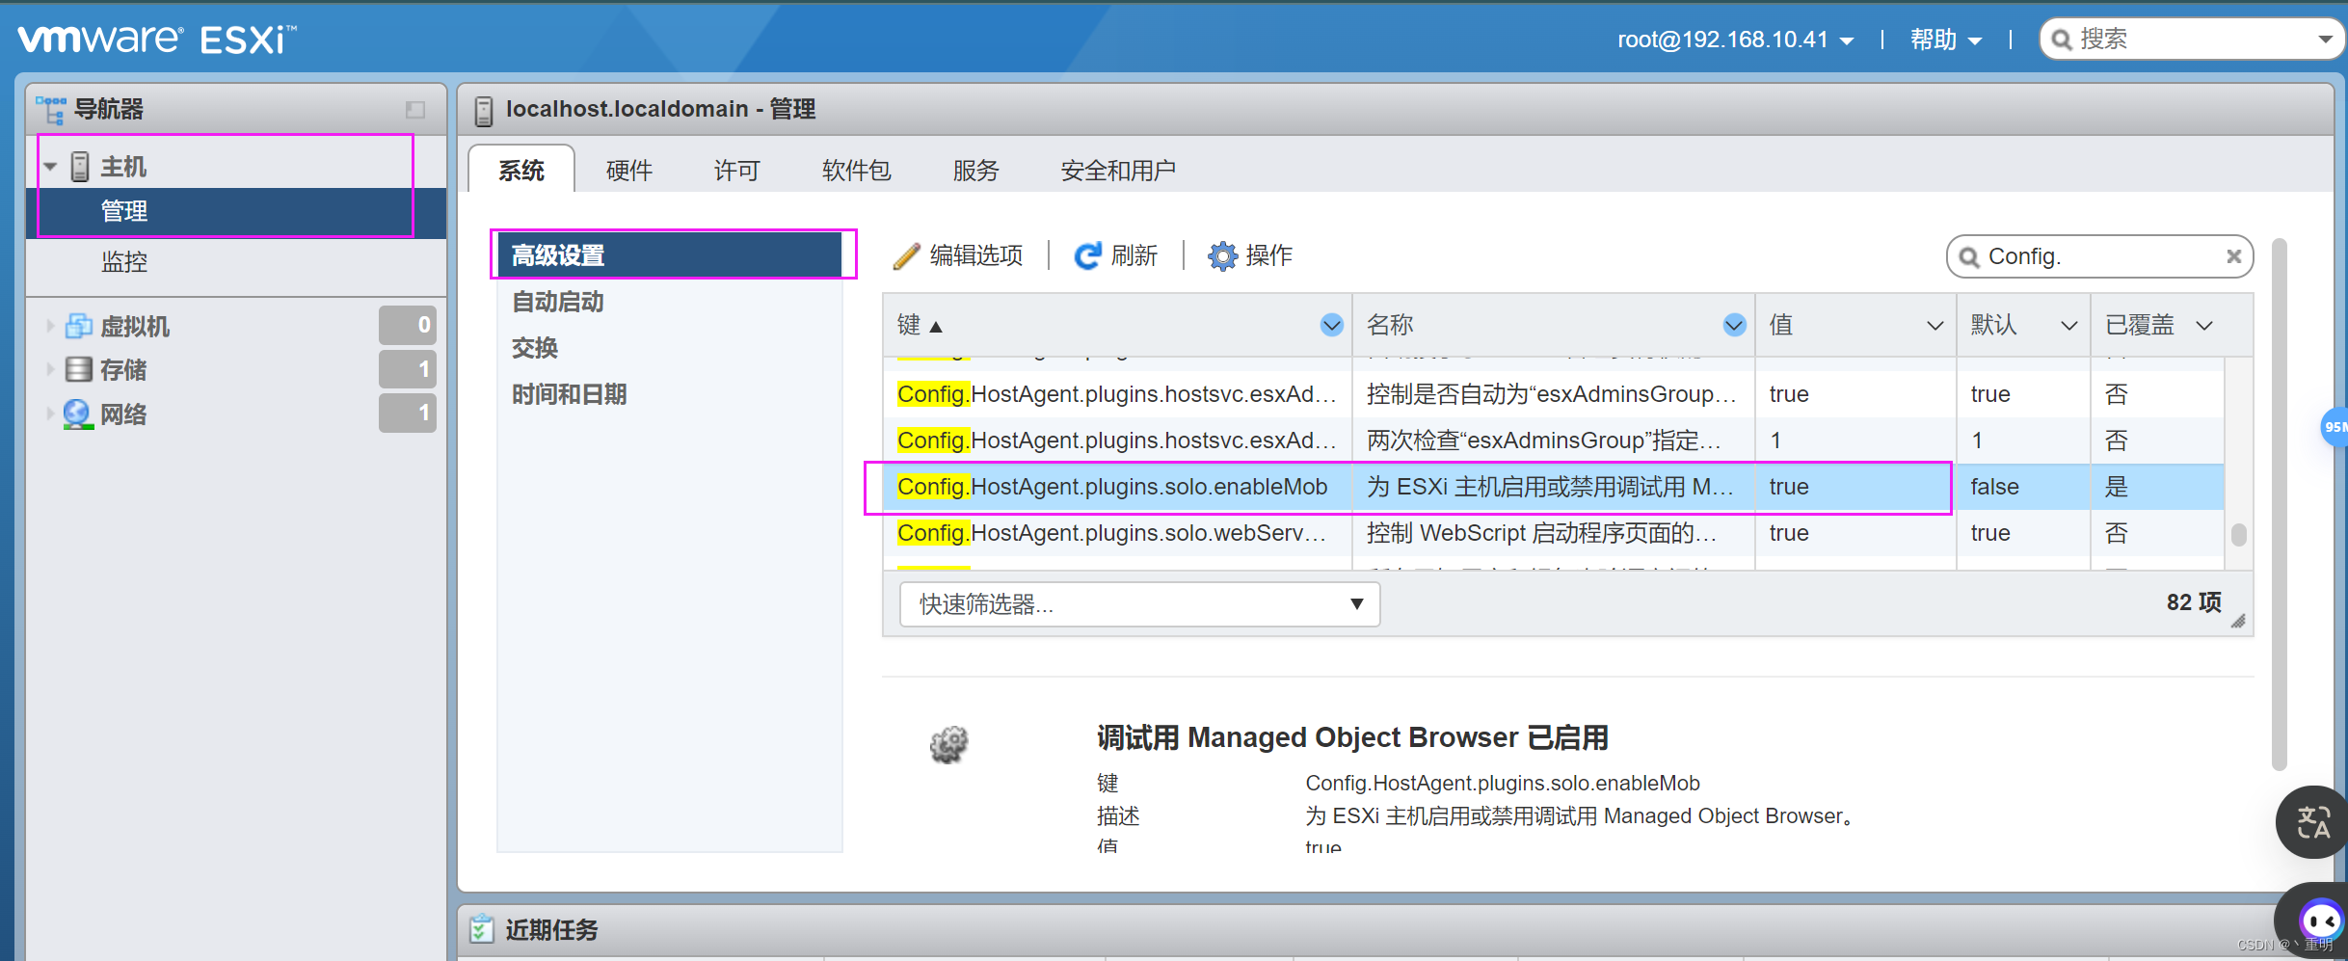This screenshot has height=961, width=2348.
Task: Click the refresh arrow icon
Action: click(1087, 255)
